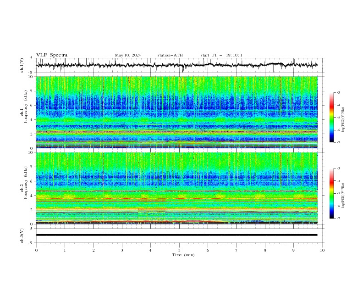Click the ch.1 spectrogram panel
363x281 pixels.
pos(176,112)
